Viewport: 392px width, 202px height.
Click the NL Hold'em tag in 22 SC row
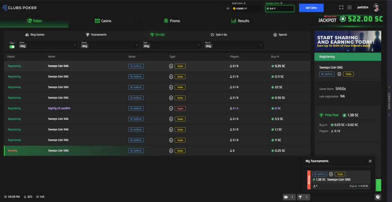pyautogui.click(x=136, y=87)
